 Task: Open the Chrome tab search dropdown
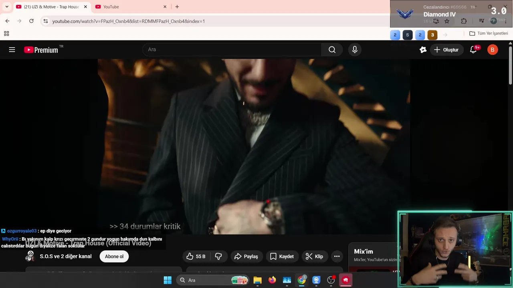[x=7, y=7]
